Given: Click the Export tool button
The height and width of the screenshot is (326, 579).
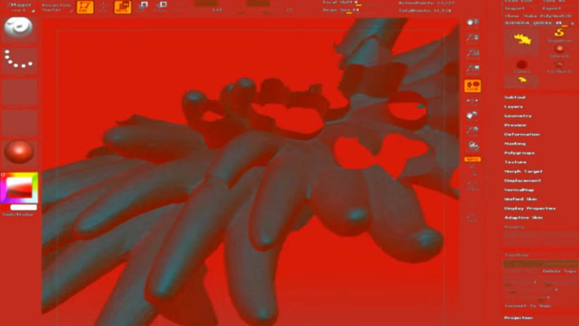Looking at the screenshot, I should [552, 8].
